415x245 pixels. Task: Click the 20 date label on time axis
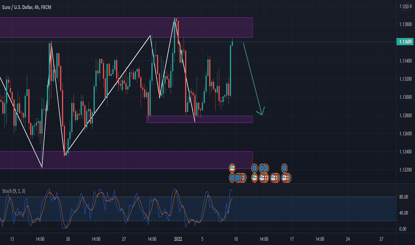click(x=68, y=239)
